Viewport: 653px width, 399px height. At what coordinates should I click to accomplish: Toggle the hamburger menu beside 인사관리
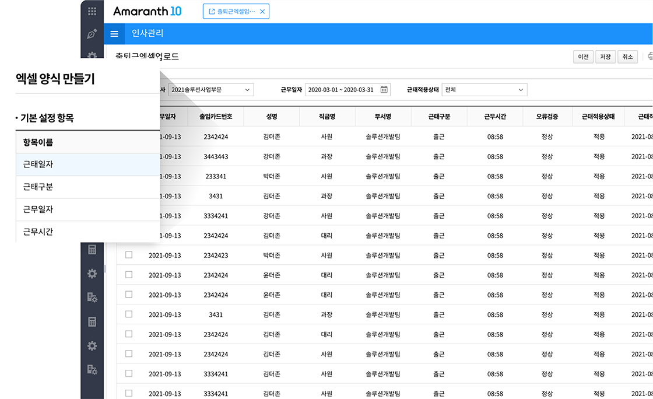(x=114, y=34)
